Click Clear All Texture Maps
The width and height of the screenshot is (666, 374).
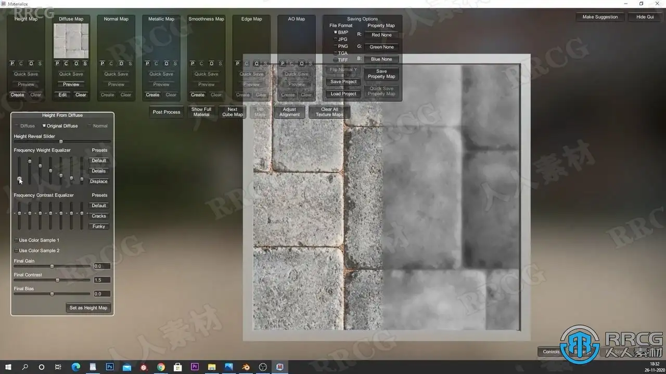pyautogui.click(x=329, y=112)
